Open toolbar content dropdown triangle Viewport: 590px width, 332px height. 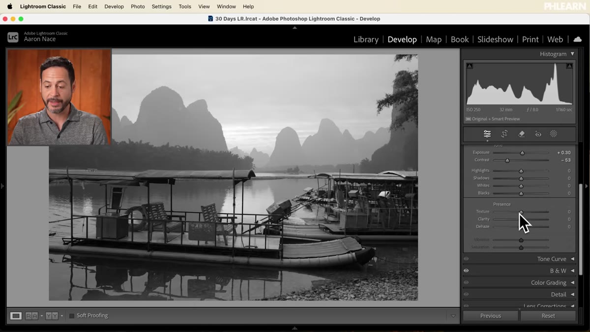point(453,316)
